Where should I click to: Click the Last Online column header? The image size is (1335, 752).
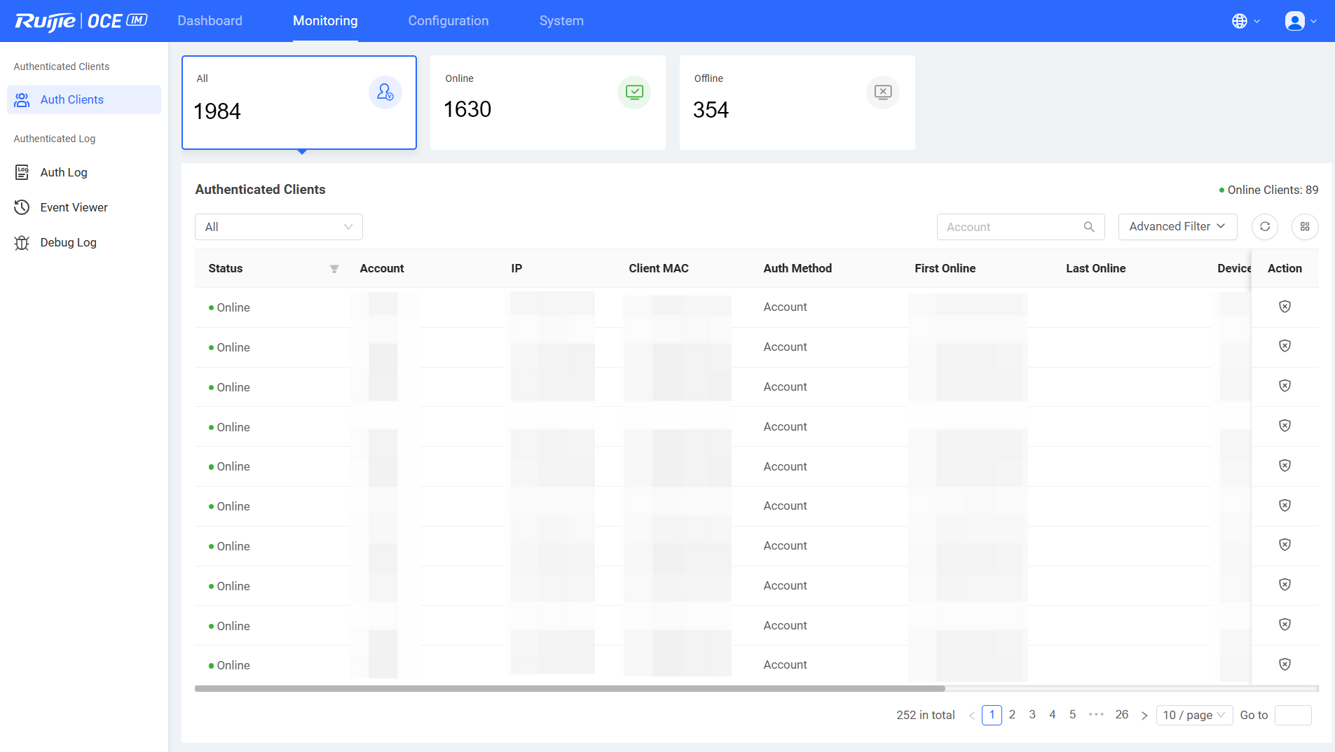tap(1096, 269)
